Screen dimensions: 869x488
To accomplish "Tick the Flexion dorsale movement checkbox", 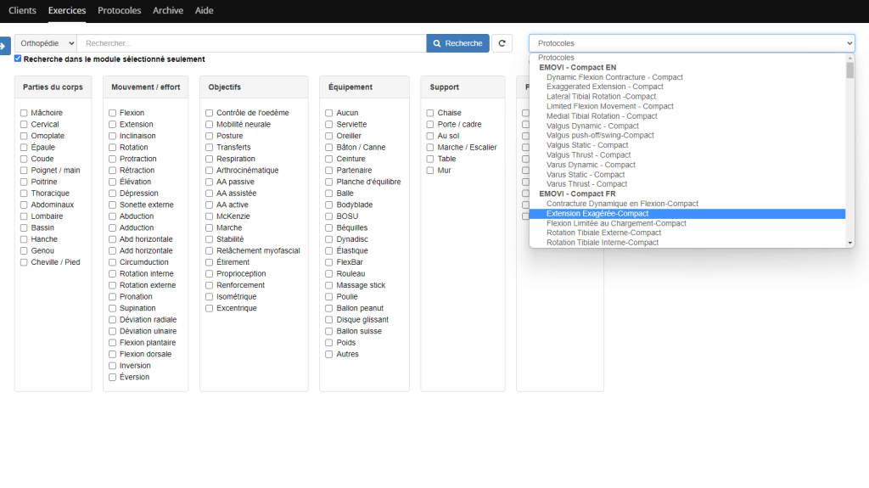I will tap(113, 354).
